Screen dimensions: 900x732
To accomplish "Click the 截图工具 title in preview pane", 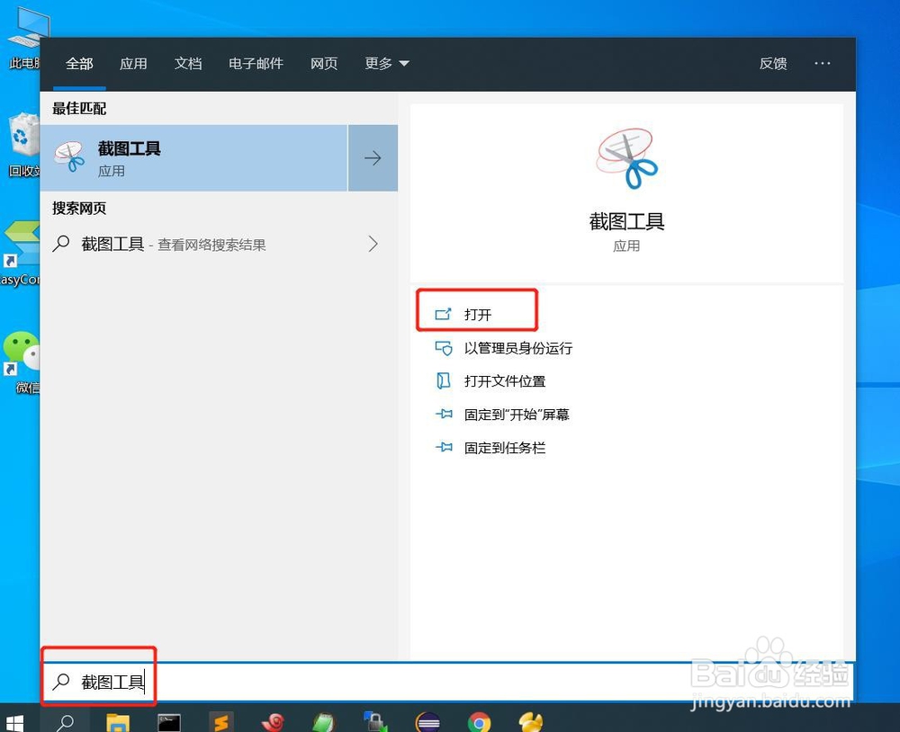I will (x=626, y=221).
